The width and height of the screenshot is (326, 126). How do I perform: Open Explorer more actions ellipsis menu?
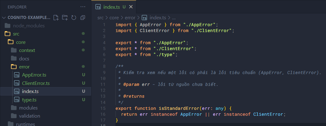tap(83, 7)
